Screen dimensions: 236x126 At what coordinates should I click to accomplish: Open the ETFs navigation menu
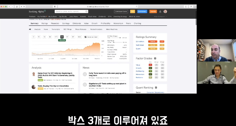110,16
